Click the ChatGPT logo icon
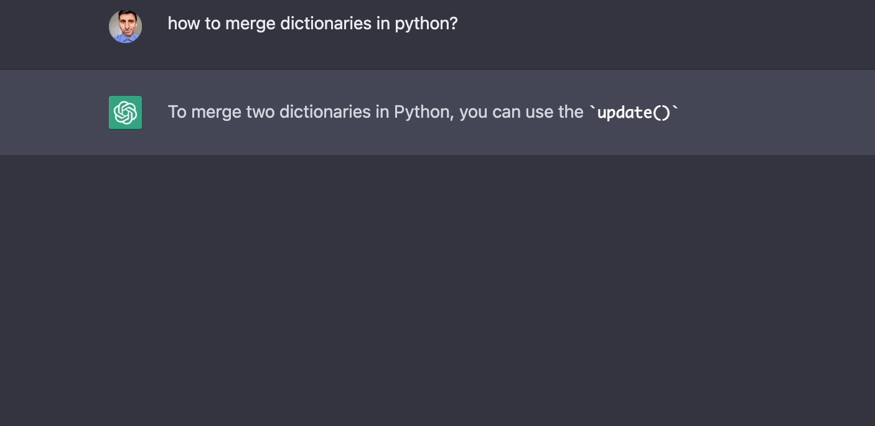 [125, 112]
